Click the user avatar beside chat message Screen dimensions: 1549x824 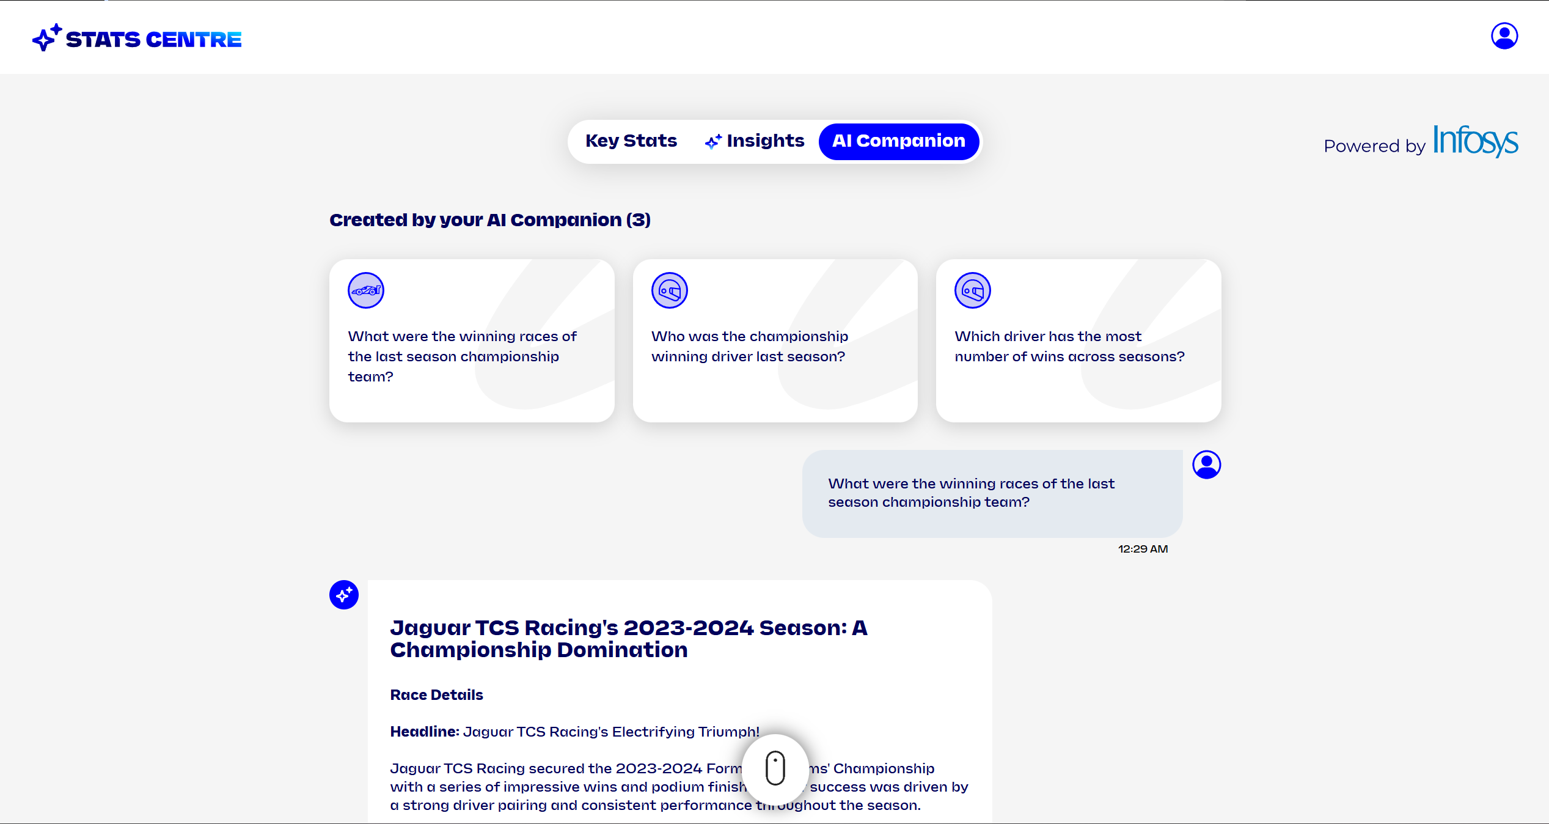point(1206,465)
